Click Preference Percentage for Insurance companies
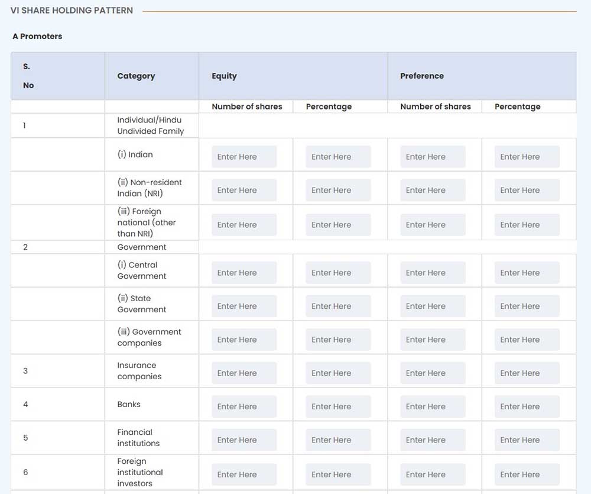 pos(527,373)
